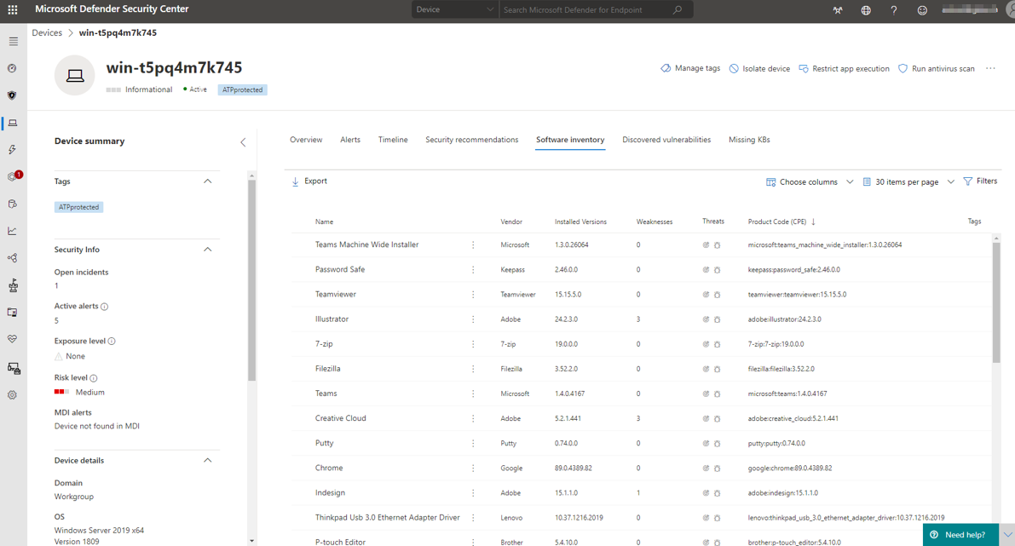Viewport: 1015px width, 546px height.
Task: Select the Devices icon in the left sidebar
Action: click(x=11, y=123)
